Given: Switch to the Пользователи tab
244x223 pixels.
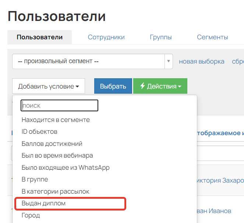Looking at the screenshot, I should click(x=39, y=37).
